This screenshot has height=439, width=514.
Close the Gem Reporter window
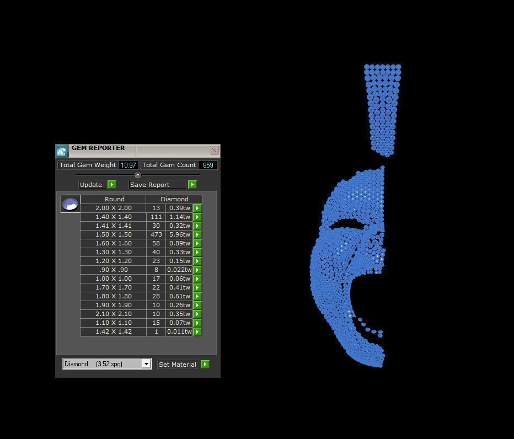click(x=214, y=150)
